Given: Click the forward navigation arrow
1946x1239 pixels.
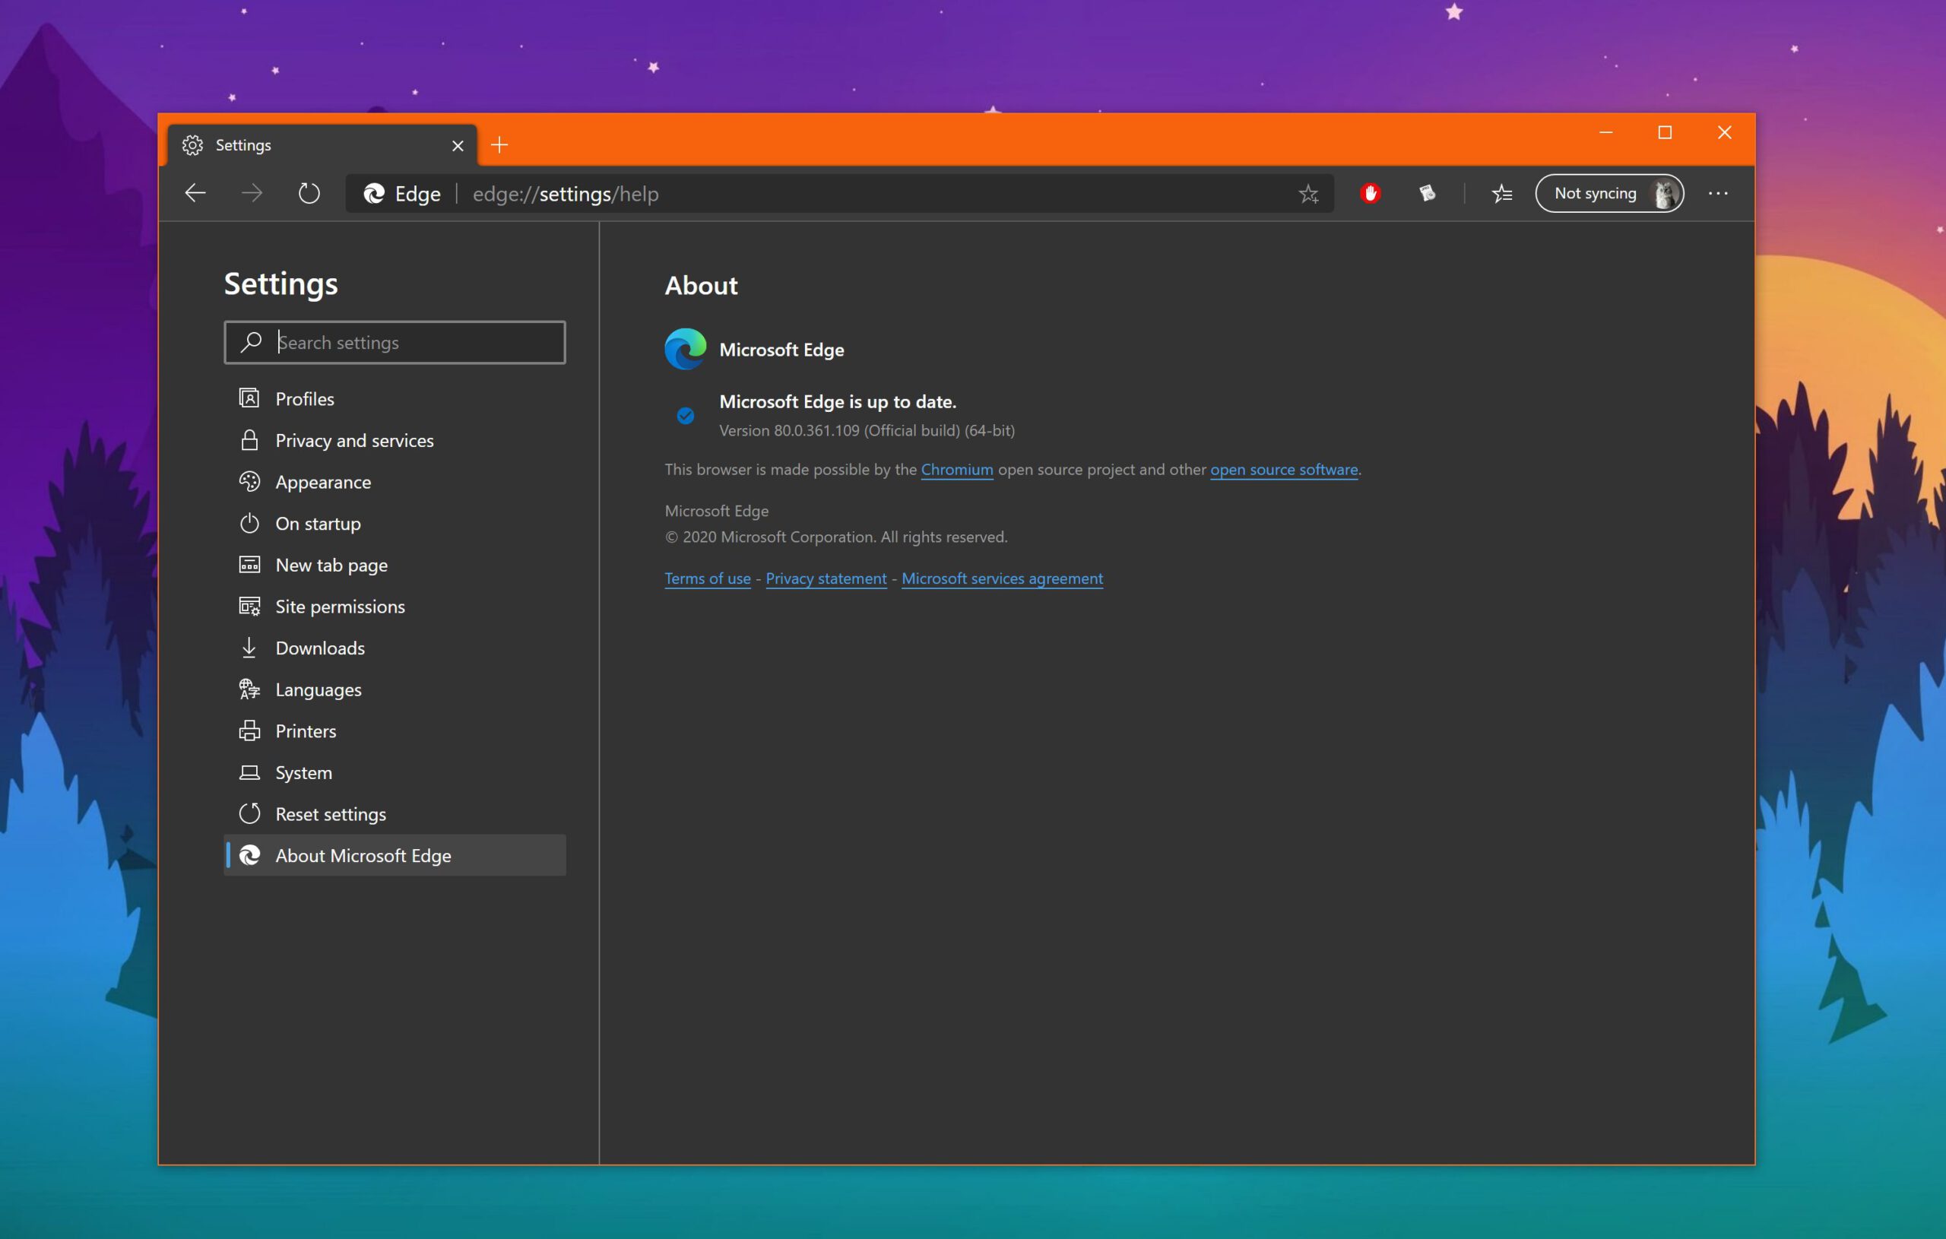Looking at the screenshot, I should click(x=252, y=193).
